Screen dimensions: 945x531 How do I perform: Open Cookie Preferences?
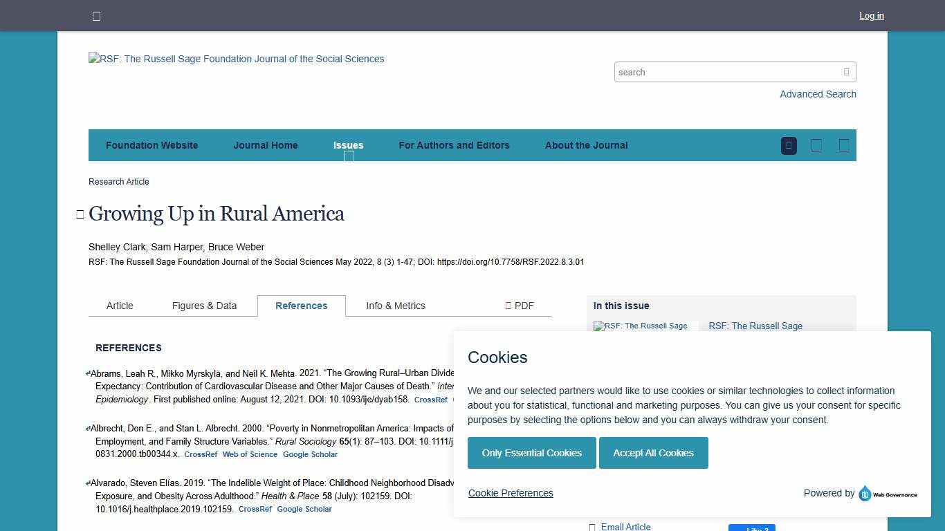coord(511,493)
